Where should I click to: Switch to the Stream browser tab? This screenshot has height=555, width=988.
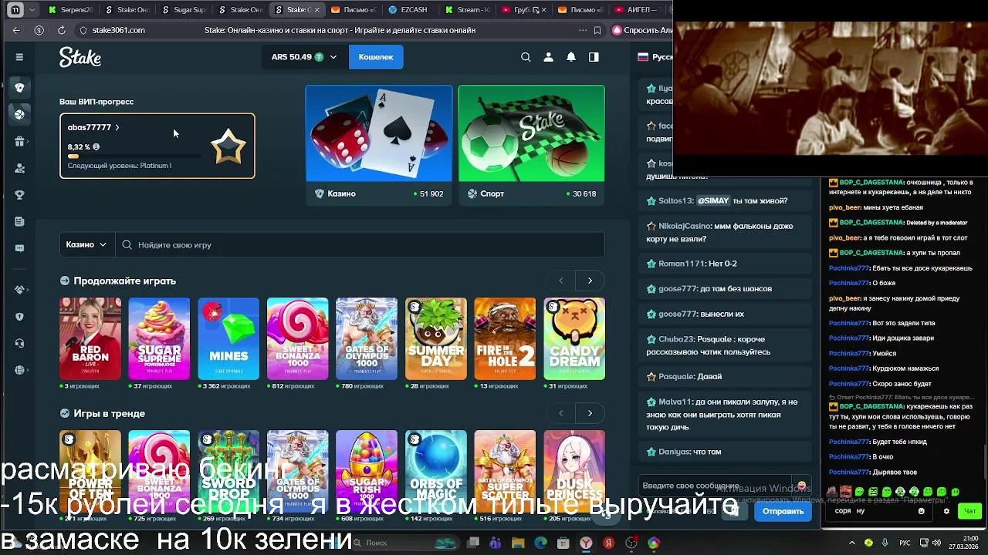(x=468, y=10)
